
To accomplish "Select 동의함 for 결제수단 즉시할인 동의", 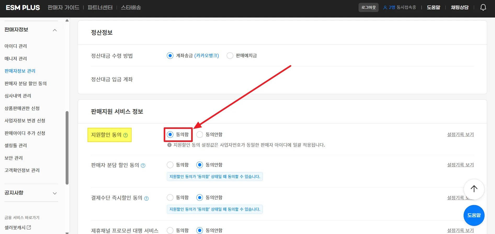I will coord(170,197).
